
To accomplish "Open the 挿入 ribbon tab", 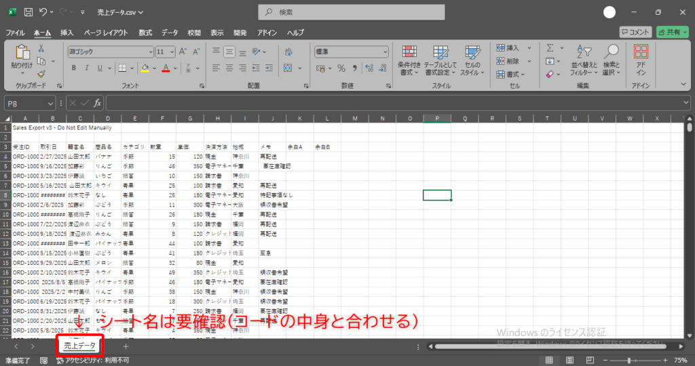I will 67,33.
